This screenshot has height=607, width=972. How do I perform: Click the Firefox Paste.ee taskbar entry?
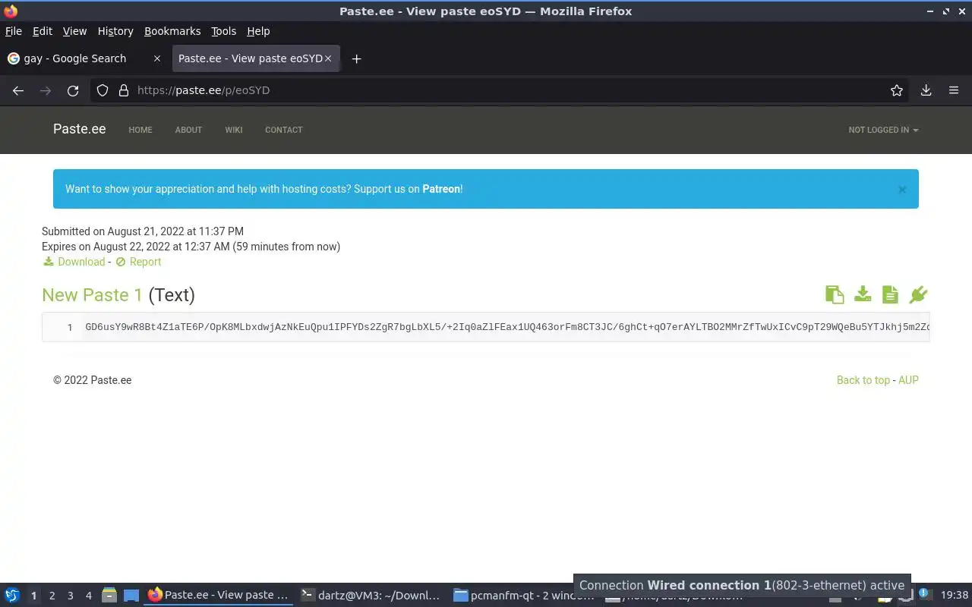[x=219, y=595]
